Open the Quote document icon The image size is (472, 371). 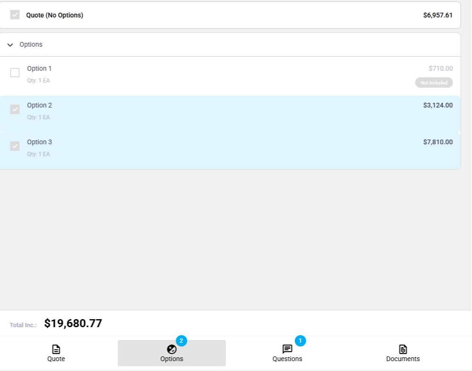56,349
